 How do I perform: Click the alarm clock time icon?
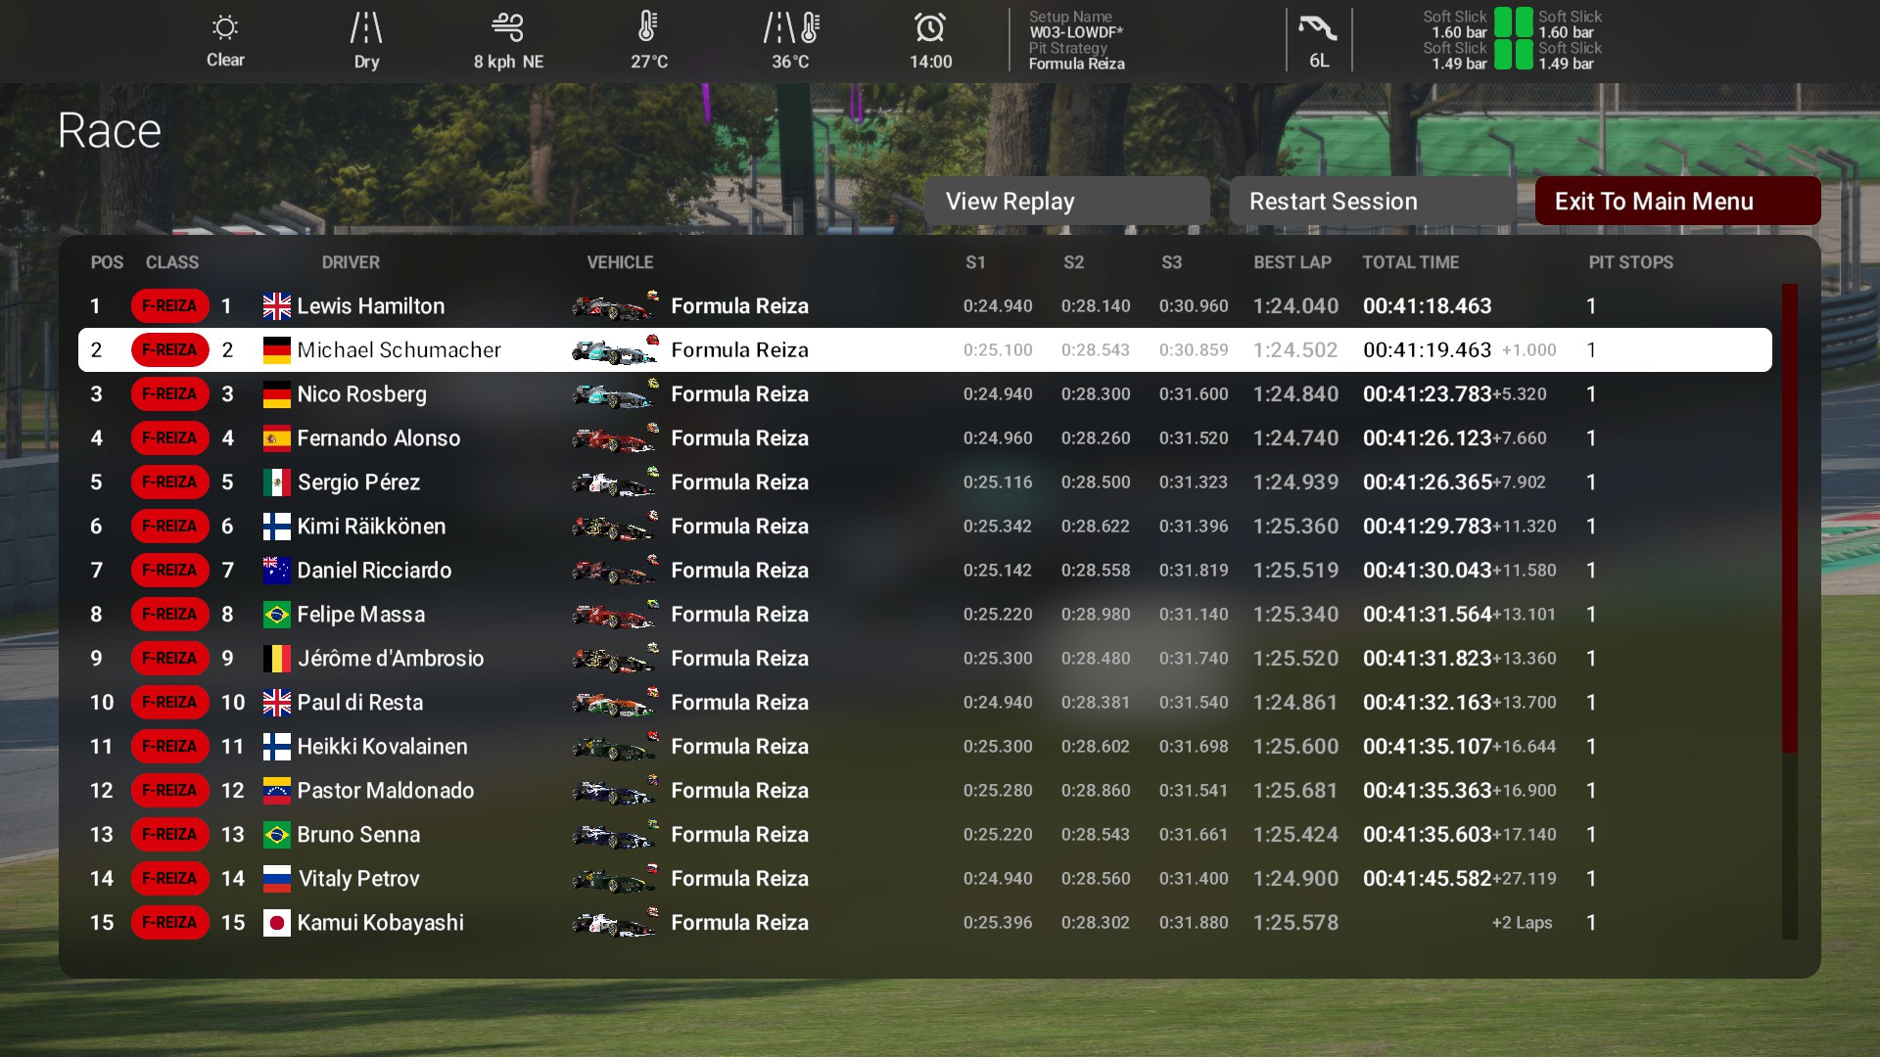pos(930,27)
